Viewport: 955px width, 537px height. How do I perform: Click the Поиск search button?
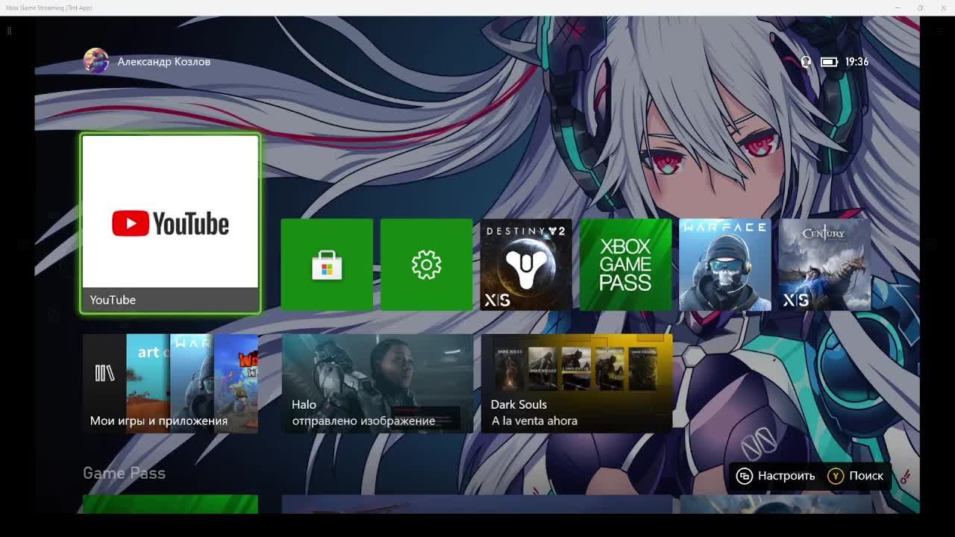tap(856, 476)
